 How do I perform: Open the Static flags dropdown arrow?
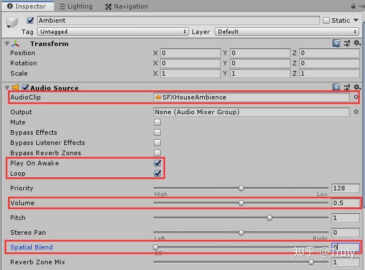pos(356,20)
